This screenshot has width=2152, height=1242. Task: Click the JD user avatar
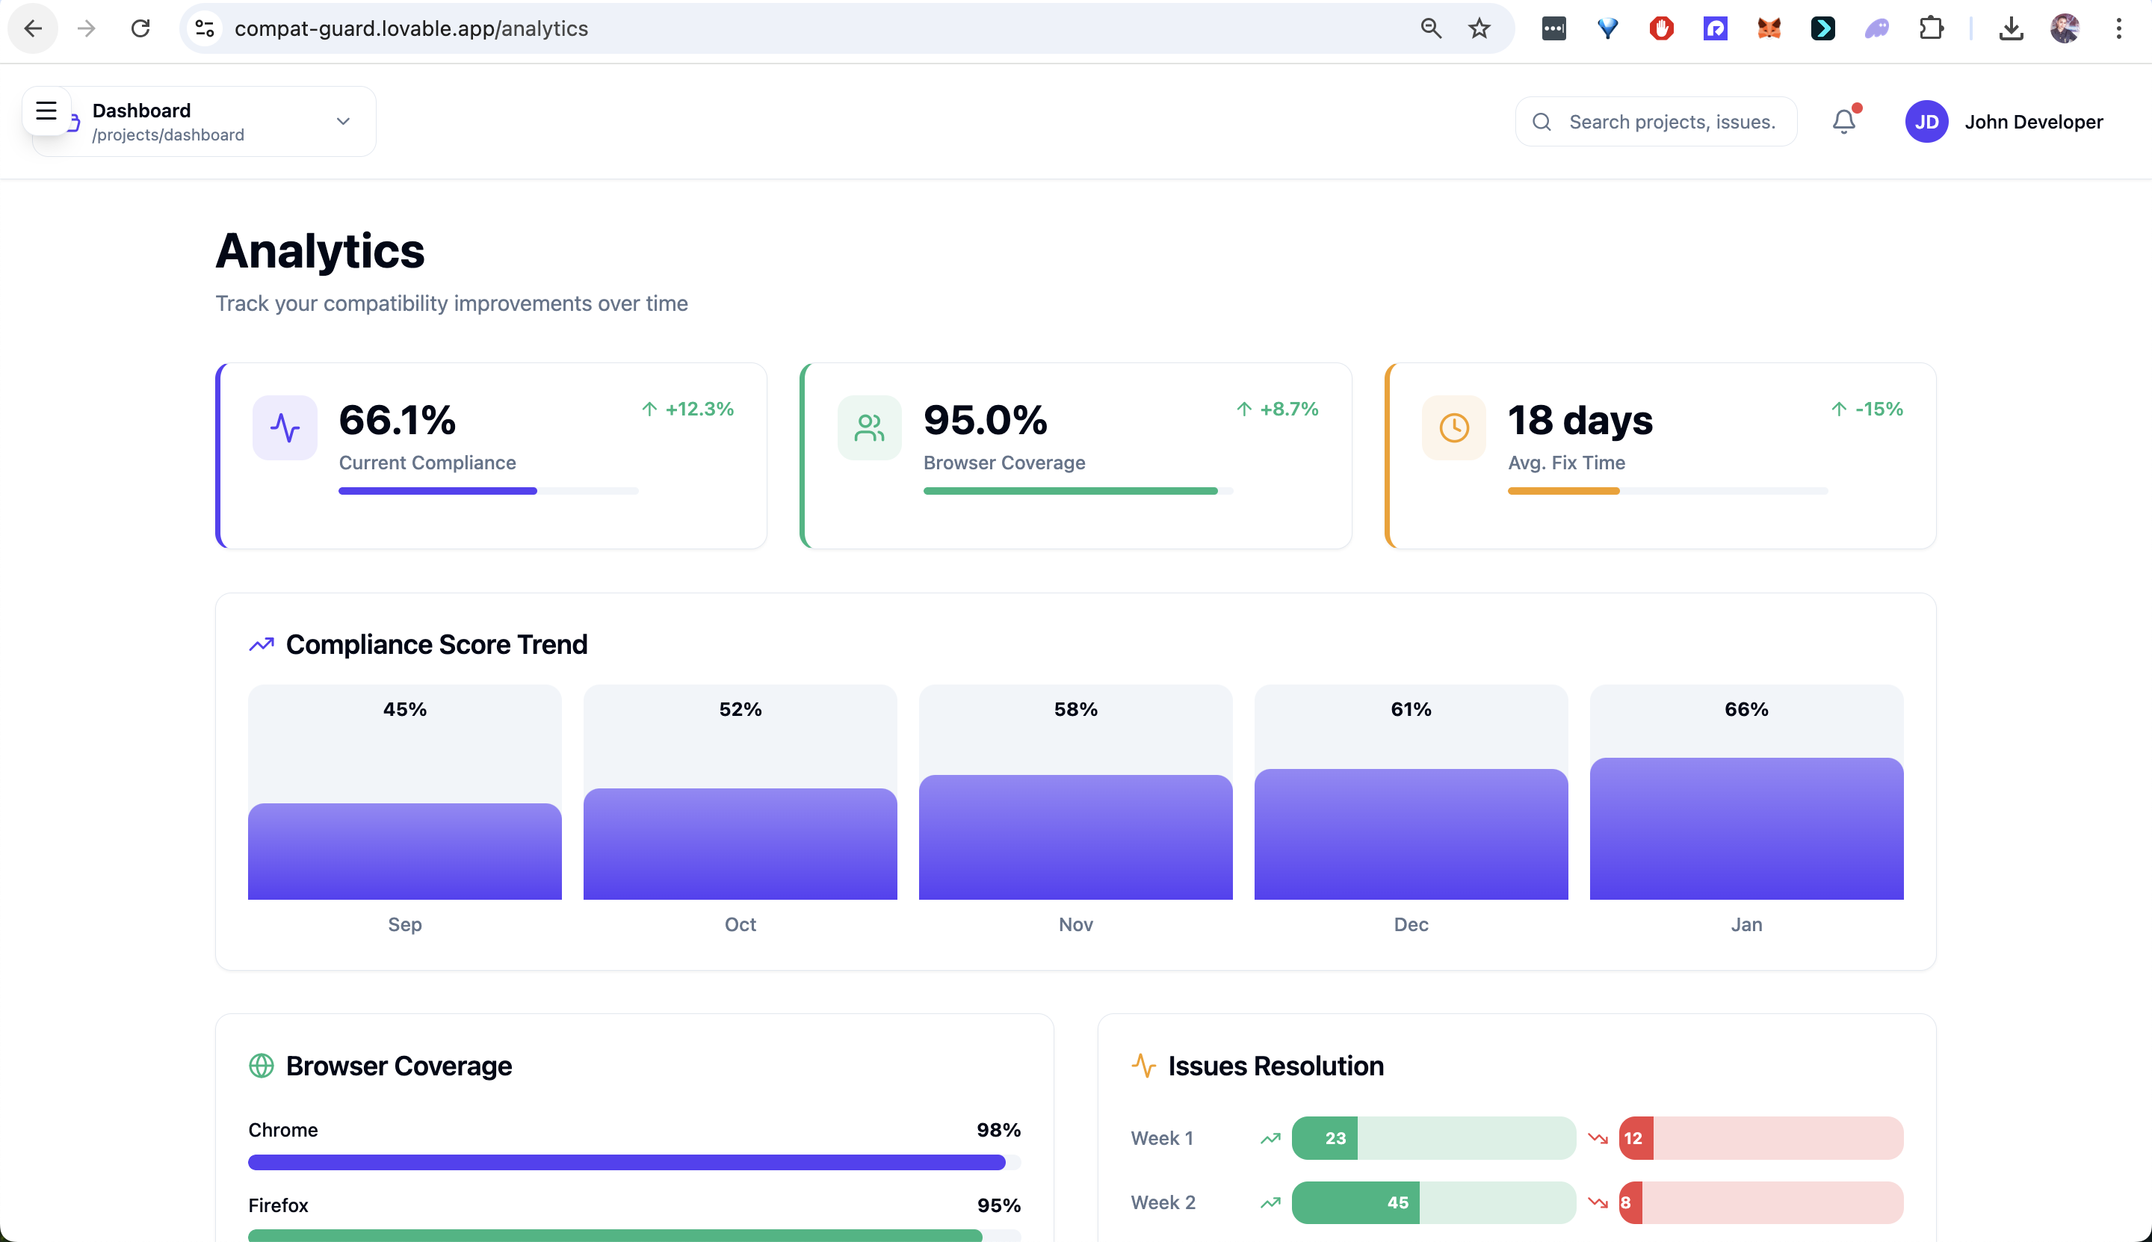(x=1926, y=122)
